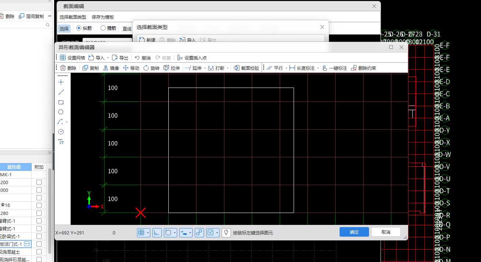Select the rectangle drawing tool in left palette
The height and width of the screenshot is (262, 481).
click(61, 102)
